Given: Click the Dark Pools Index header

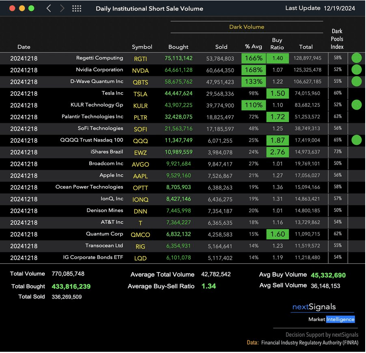Looking at the screenshot, I should (x=337, y=39).
